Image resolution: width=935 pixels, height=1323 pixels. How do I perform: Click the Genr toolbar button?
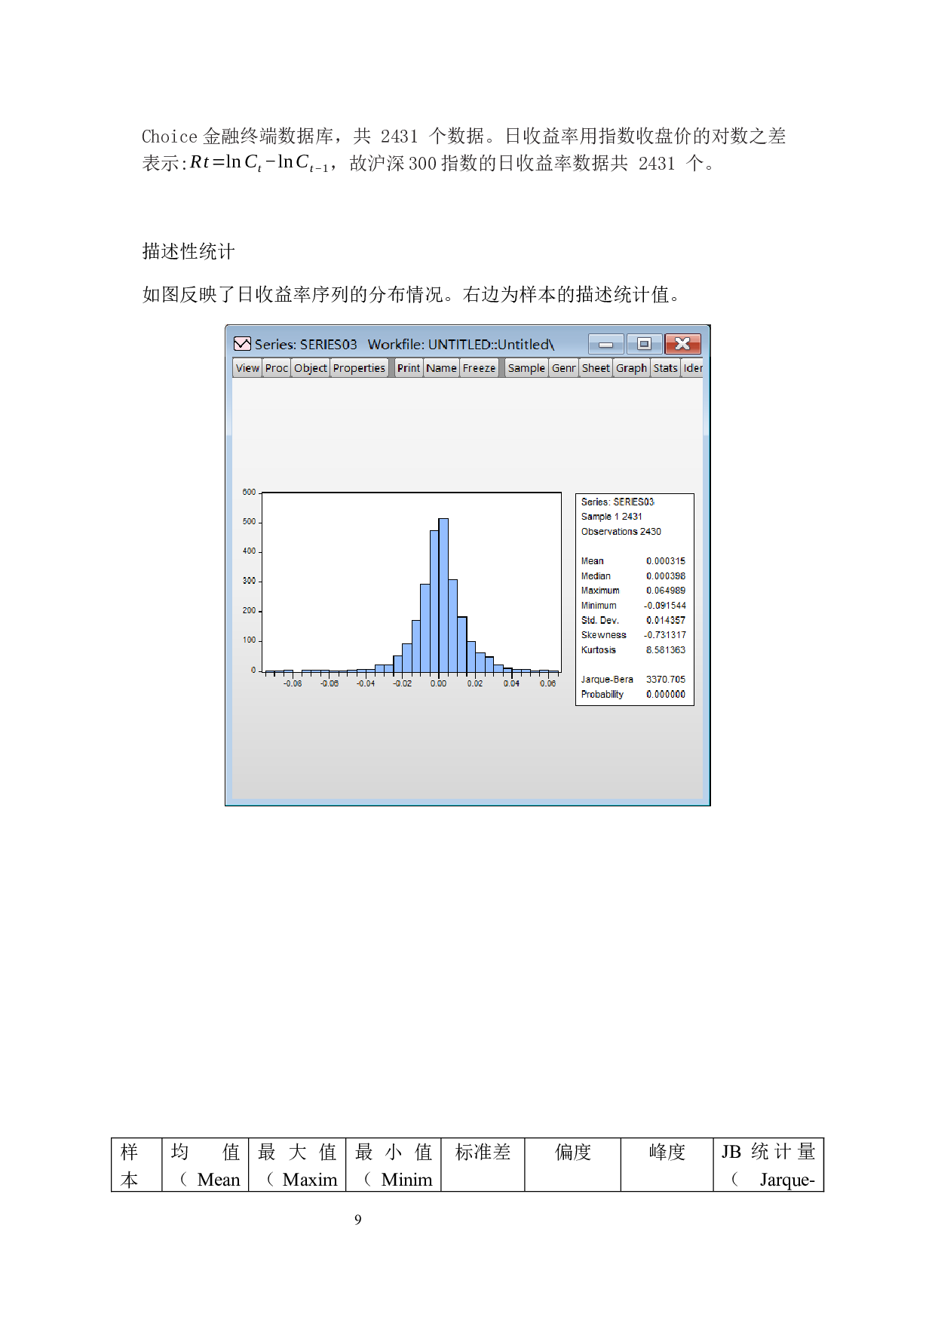pos(563,368)
